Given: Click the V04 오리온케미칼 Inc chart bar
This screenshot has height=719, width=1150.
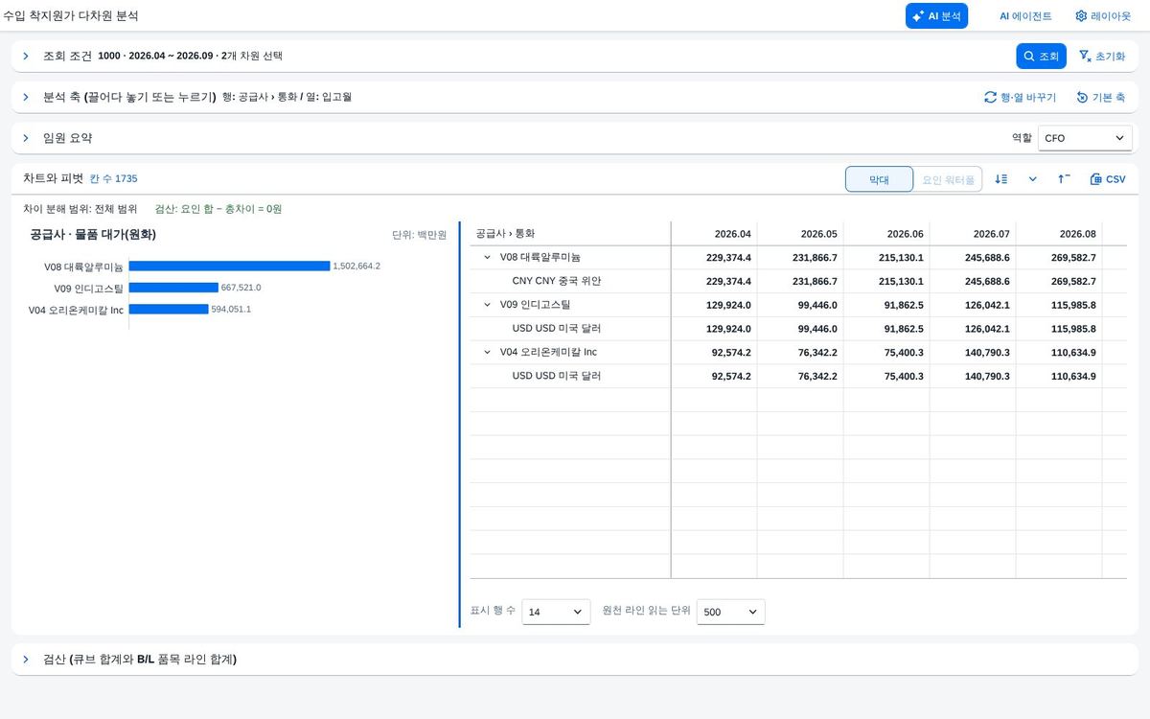Looking at the screenshot, I should [169, 309].
